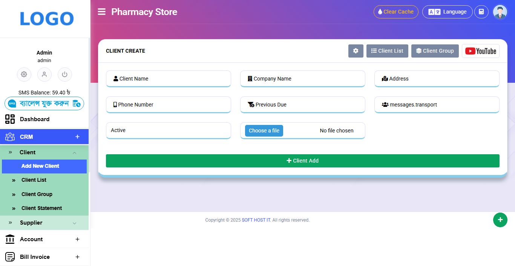Viewport: 515px width, 266px height.
Task: Open Client List in sidebar
Action: pyautogui.click(x=34, y=180)
